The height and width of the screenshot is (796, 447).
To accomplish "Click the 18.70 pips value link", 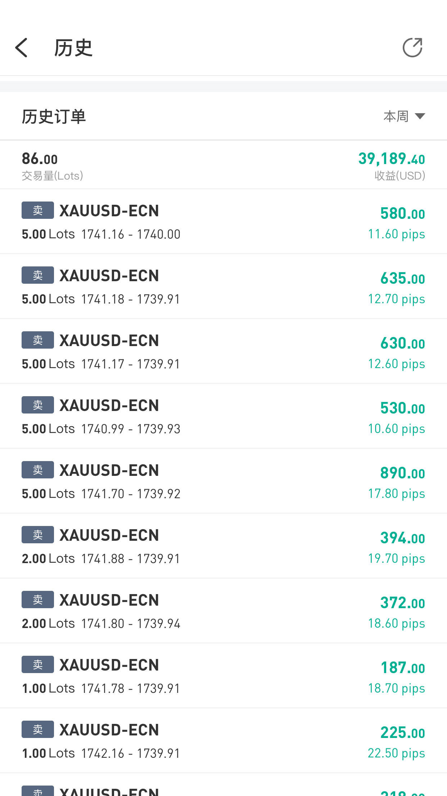I will tap(396, 688).
